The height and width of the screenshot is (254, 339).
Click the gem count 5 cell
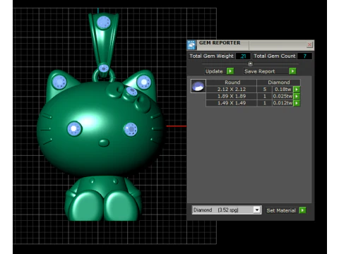[265, 90]
